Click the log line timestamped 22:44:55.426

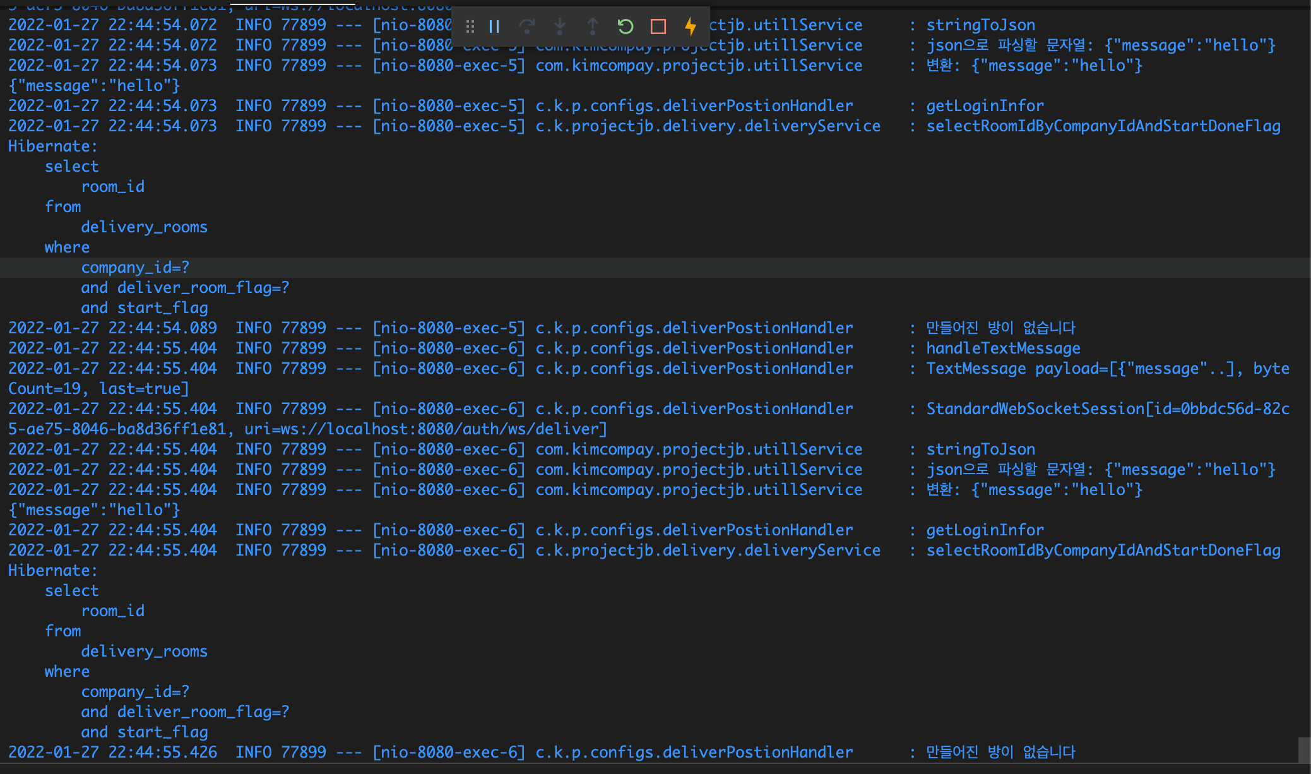[x=112, y=753]
